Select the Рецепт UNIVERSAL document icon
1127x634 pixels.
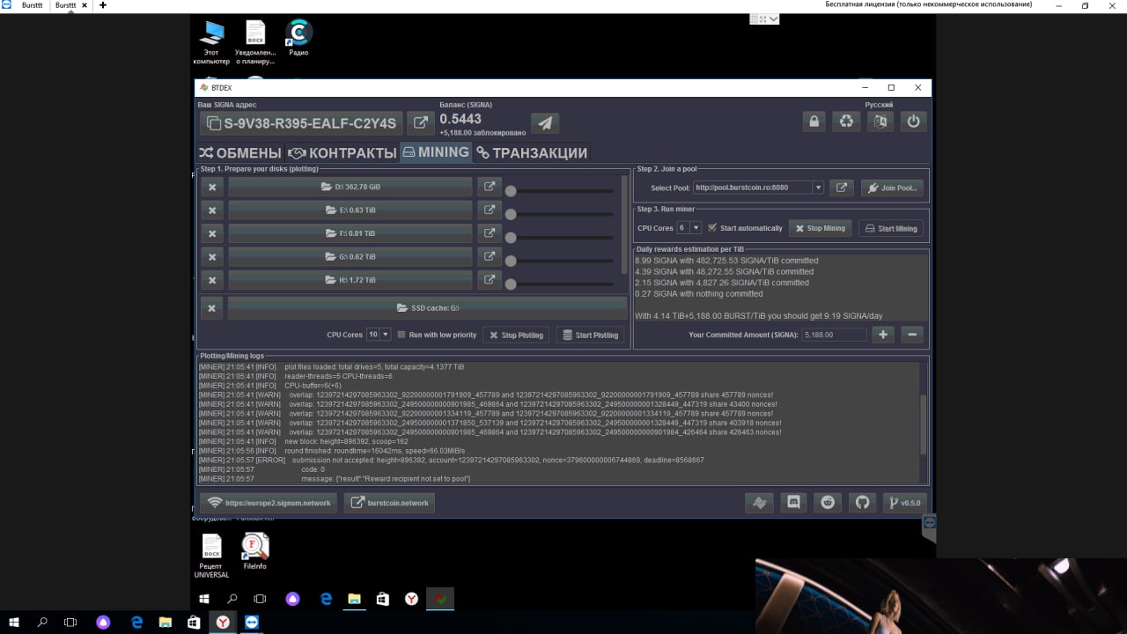[211, 557]
